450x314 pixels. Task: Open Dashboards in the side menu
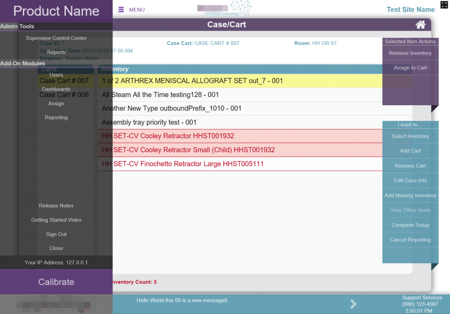56,89
